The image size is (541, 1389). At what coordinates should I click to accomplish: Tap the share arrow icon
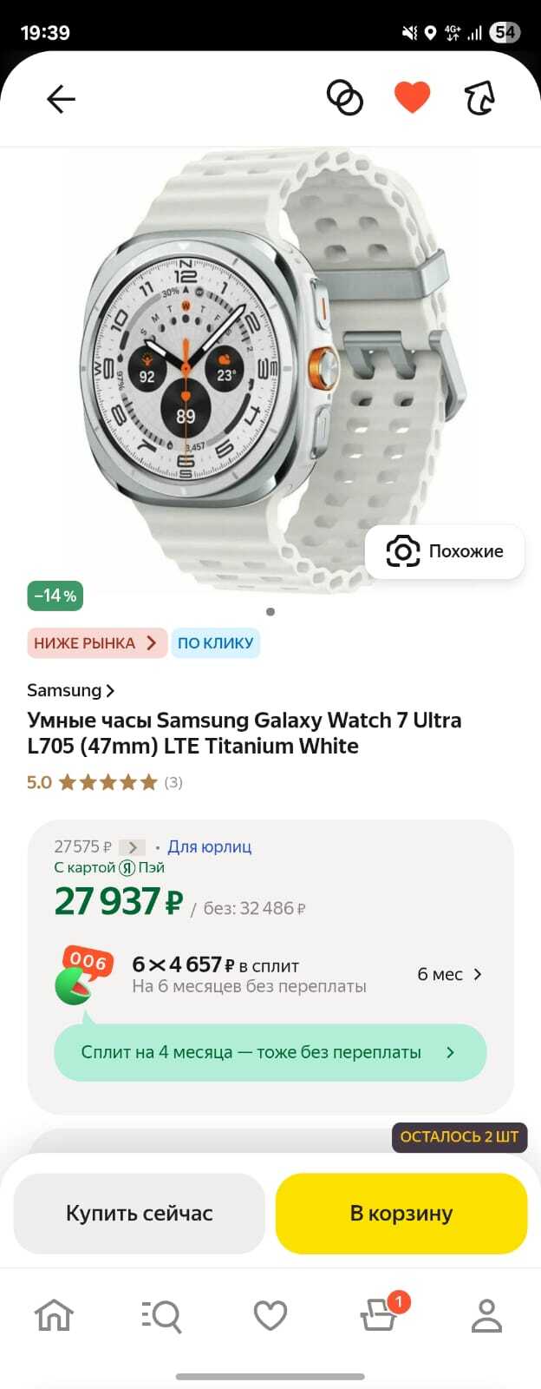(x=479, y=98)
